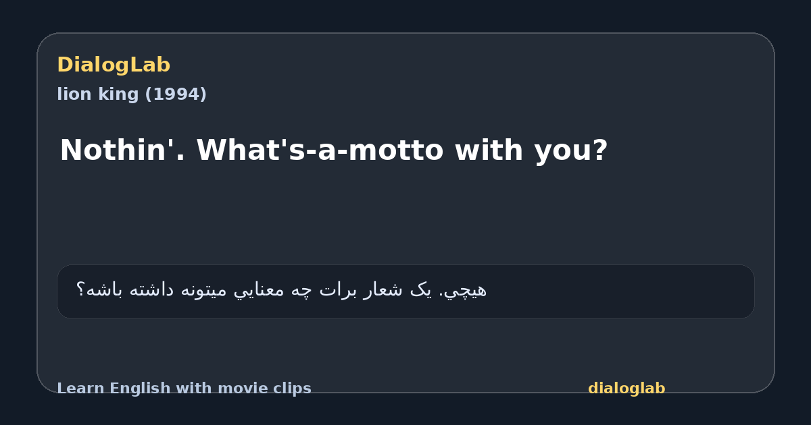Select the quote "Nothin'. What's-a-motto with you?"
811x425 pixels.
pos(334,150)
